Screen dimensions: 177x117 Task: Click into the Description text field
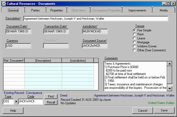96,19
